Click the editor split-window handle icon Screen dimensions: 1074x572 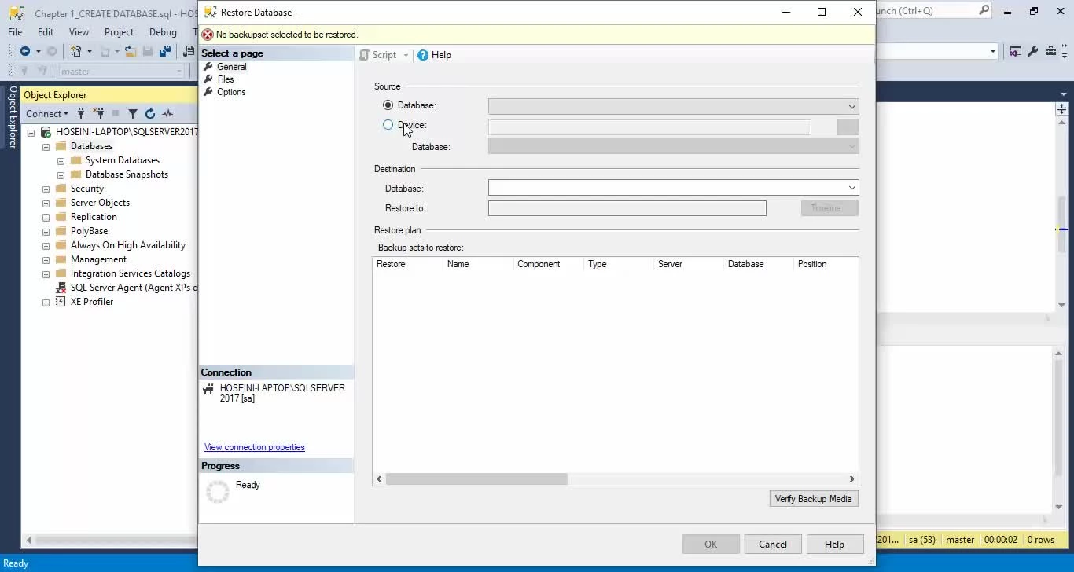(1062, 109)
